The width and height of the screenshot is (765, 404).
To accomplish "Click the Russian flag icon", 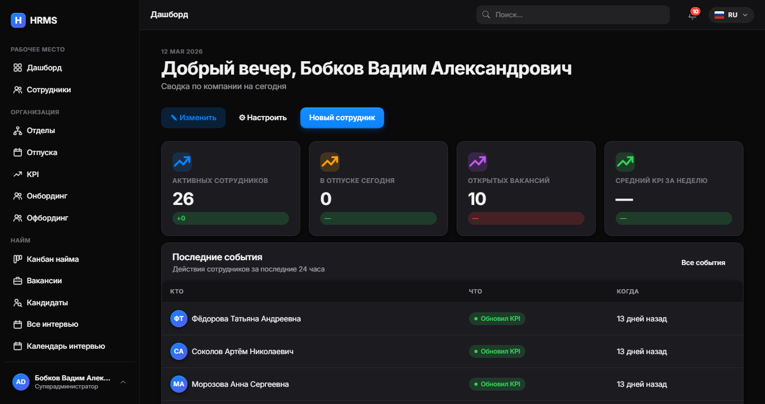I will (719, 15).
